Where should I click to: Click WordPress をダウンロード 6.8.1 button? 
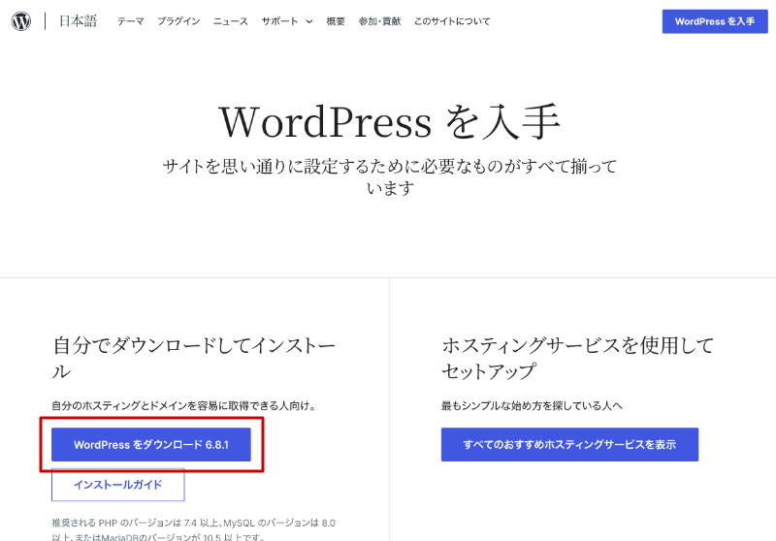pos(150,445)
